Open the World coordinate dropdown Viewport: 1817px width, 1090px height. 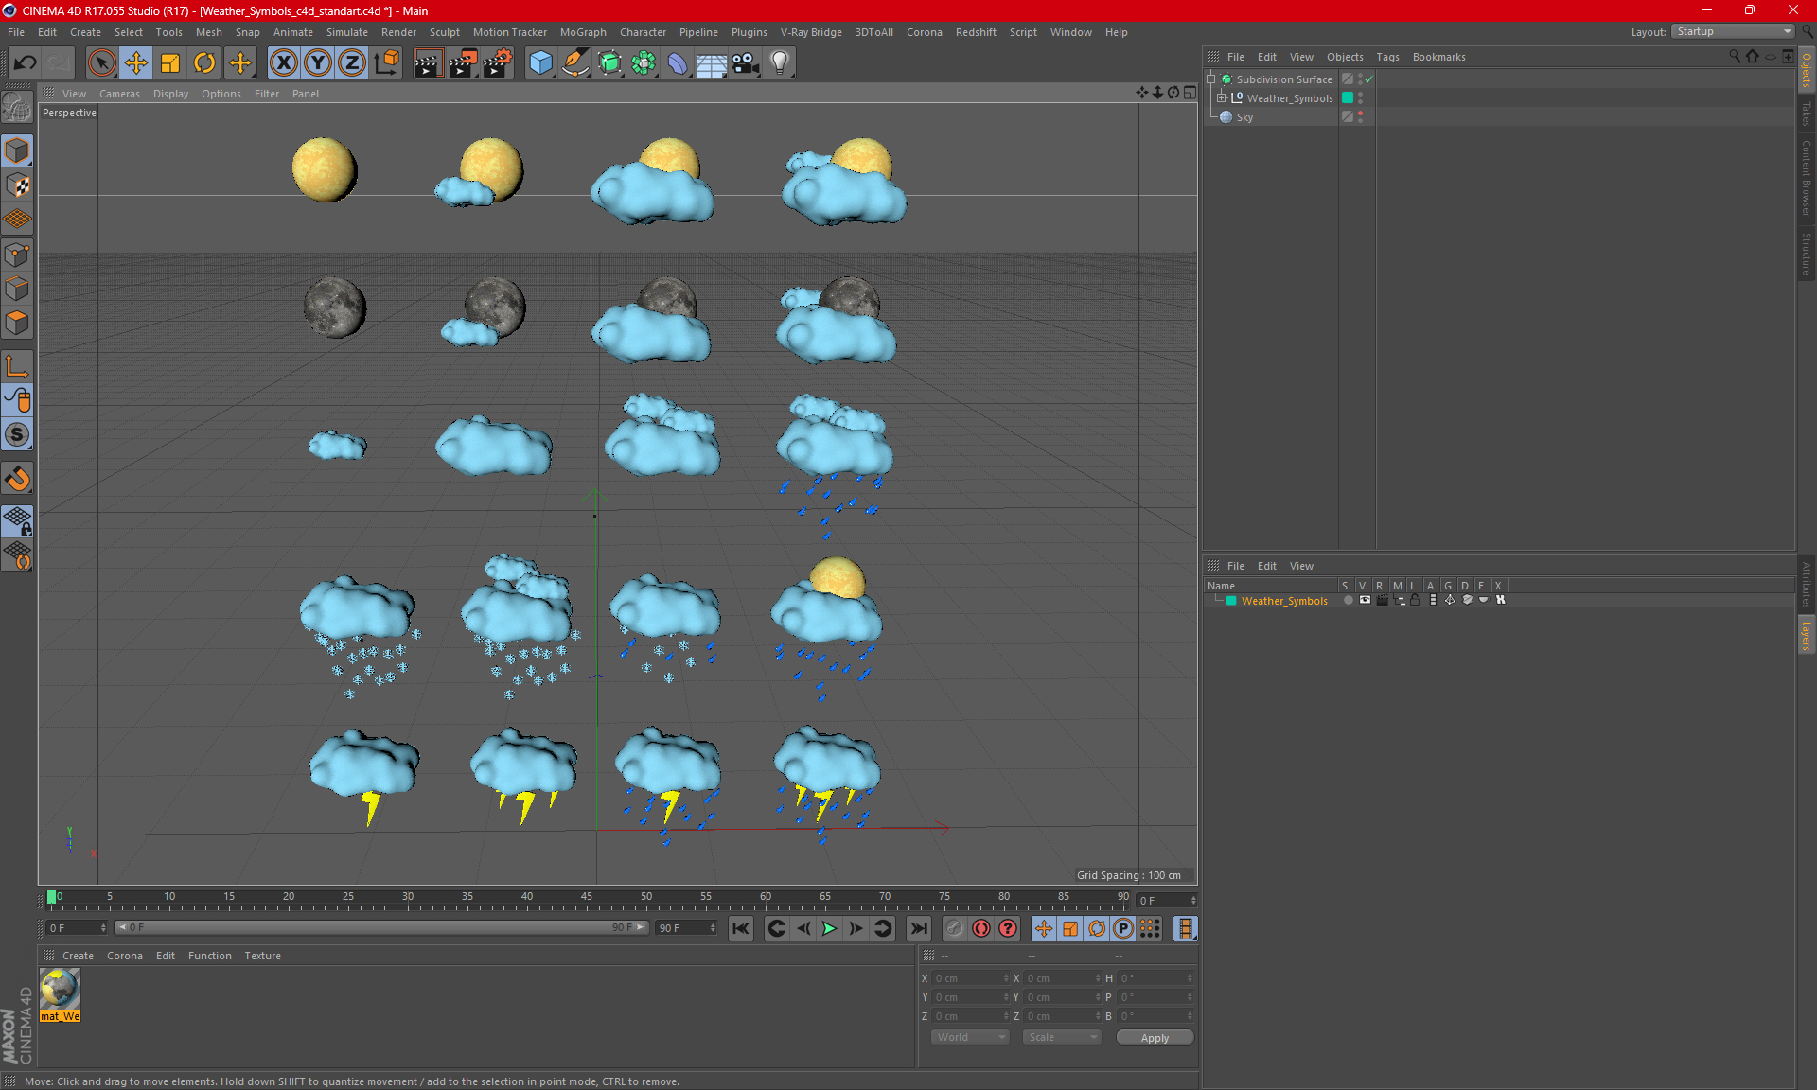[970, 1037]
